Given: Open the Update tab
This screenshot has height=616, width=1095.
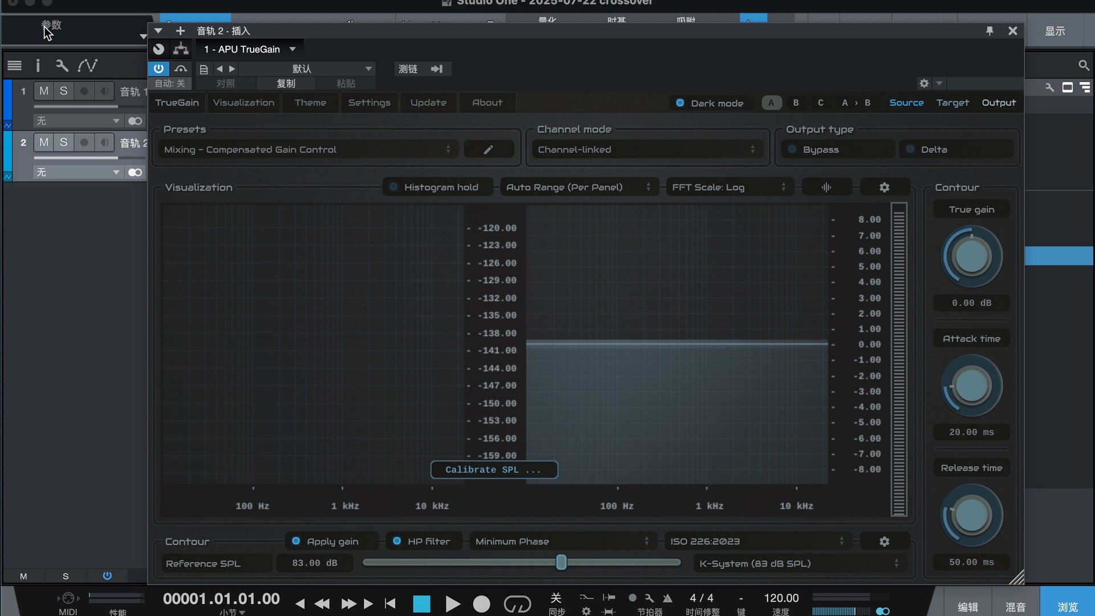Looking at the screenshot, I should point(428,103).
